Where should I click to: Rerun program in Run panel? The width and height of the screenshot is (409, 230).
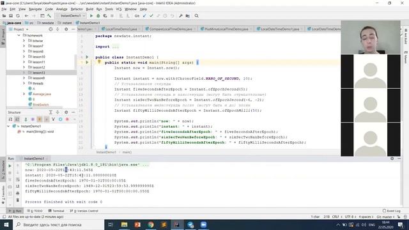pyautogui.click(x=10, y=165)
